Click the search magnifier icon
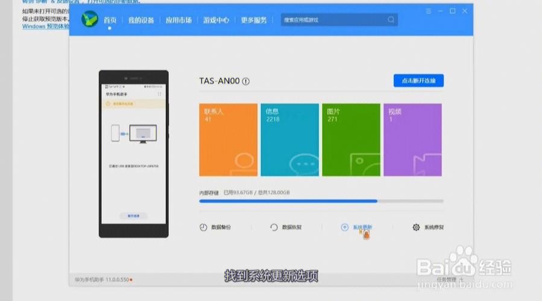The height and width of the screenshot is (301, 542). tap(391, 20)
